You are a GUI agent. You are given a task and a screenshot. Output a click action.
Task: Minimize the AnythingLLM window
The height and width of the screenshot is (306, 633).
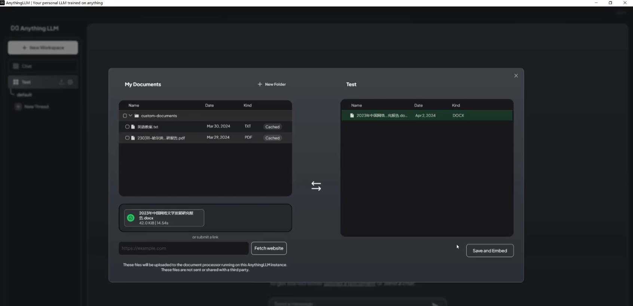click(x=596, y=3)
